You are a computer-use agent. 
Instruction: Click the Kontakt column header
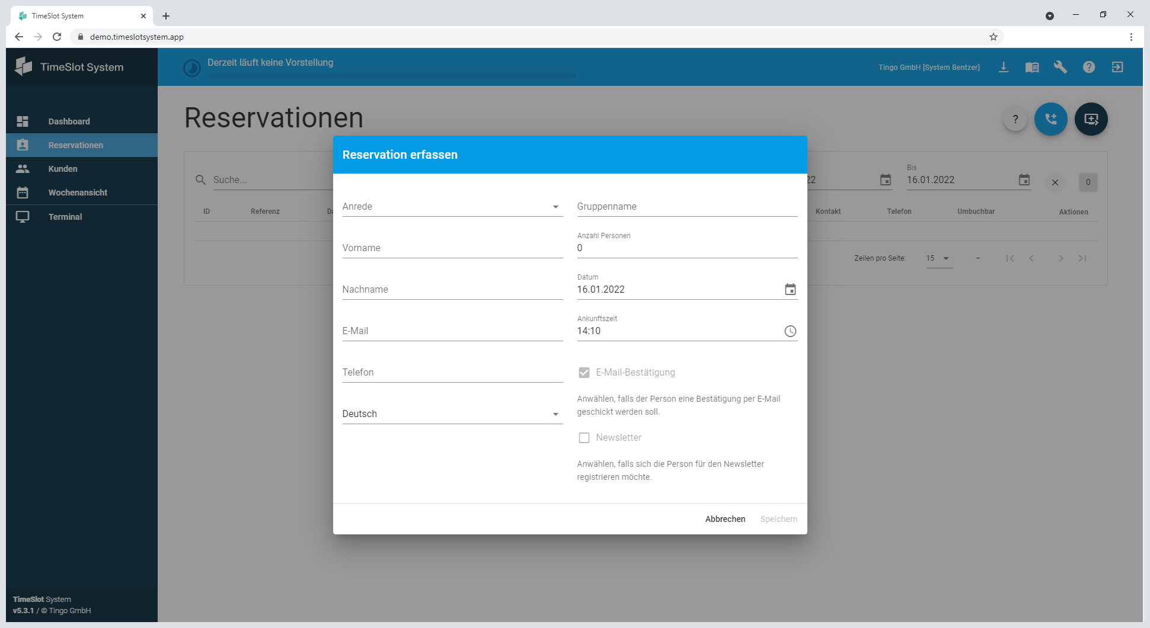[828, 212]
